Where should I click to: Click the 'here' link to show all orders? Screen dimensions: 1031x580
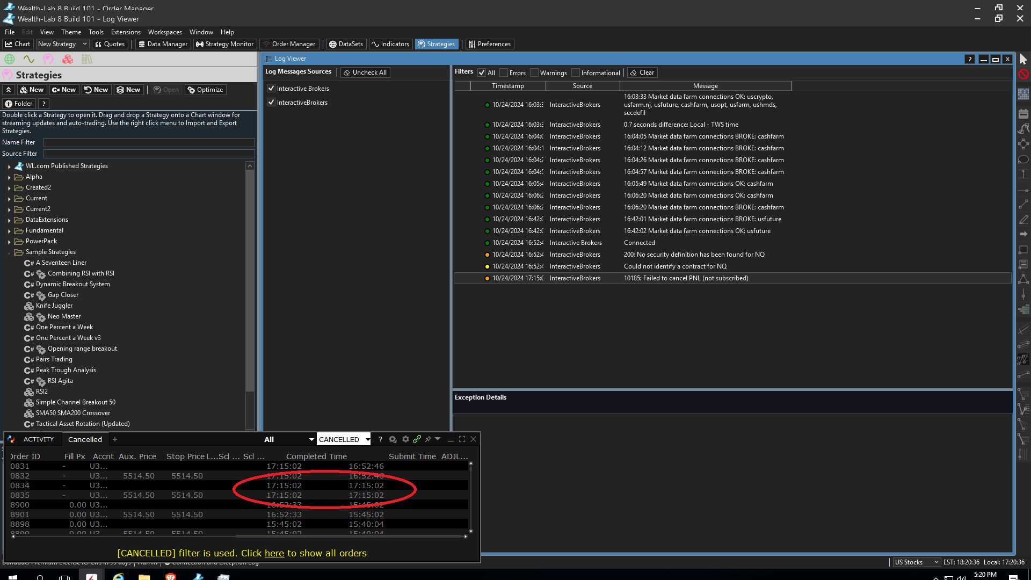tap(274, 553)
